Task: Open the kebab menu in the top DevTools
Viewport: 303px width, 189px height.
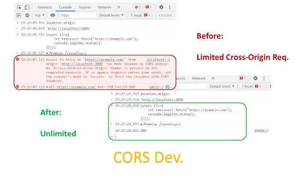Action: (x=169, y=8)
